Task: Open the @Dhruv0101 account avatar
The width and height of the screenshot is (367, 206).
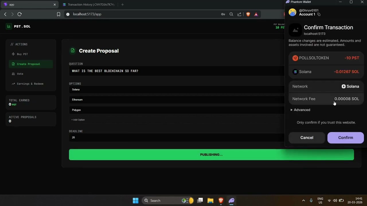Action: (292, 12)
